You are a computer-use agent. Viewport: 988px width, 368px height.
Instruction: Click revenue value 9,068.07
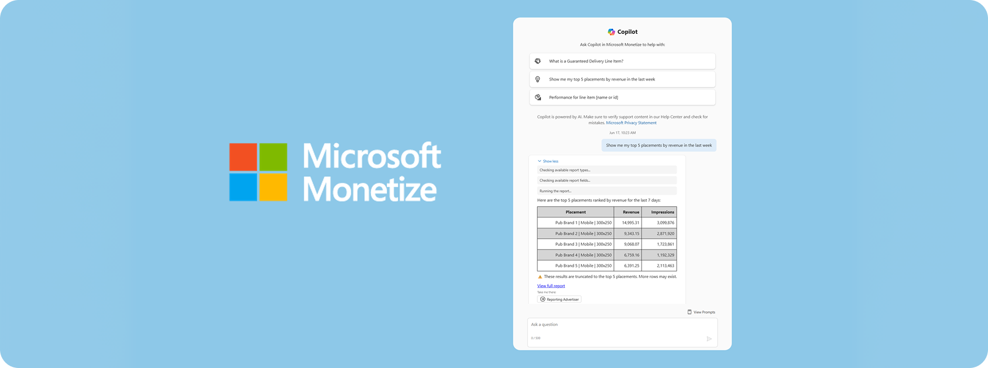click(x=632, y=244)
